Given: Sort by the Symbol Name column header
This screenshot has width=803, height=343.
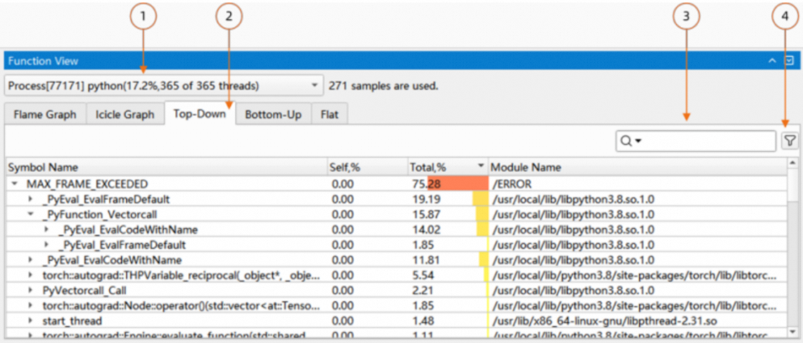Looking at the screenshot, I should tap(166, 167).
